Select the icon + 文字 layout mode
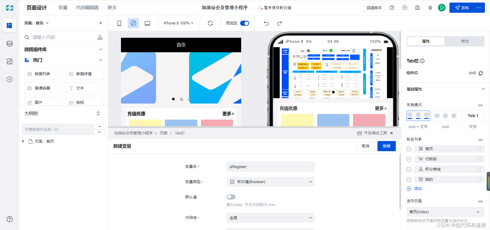Viewport: 490px width, 230px height. pos(418,116)
